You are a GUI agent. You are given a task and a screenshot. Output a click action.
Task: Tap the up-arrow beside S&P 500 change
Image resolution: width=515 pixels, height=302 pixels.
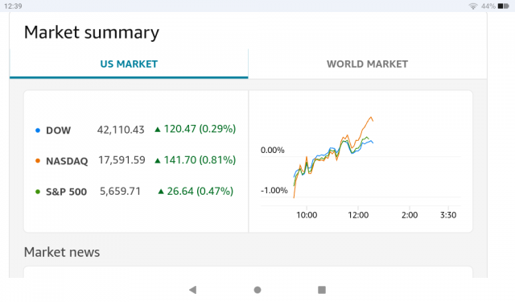click(x=161, y=191)
